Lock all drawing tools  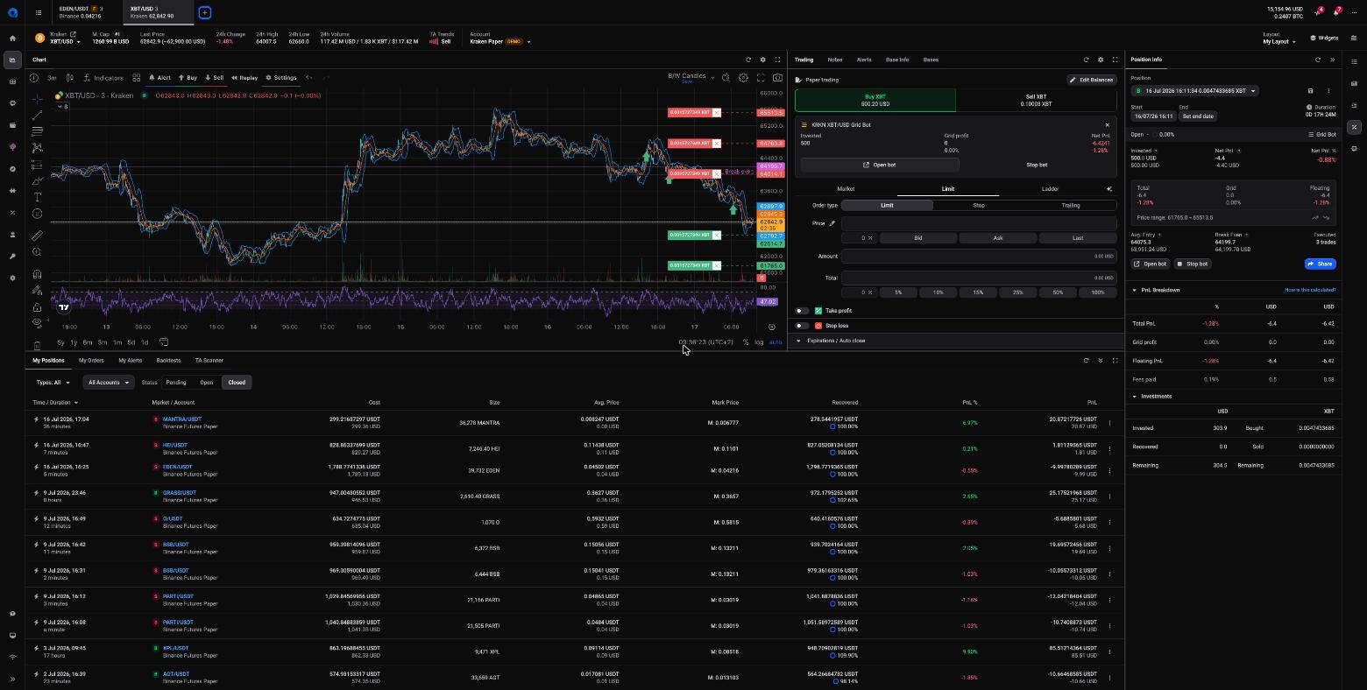[37, 307]
